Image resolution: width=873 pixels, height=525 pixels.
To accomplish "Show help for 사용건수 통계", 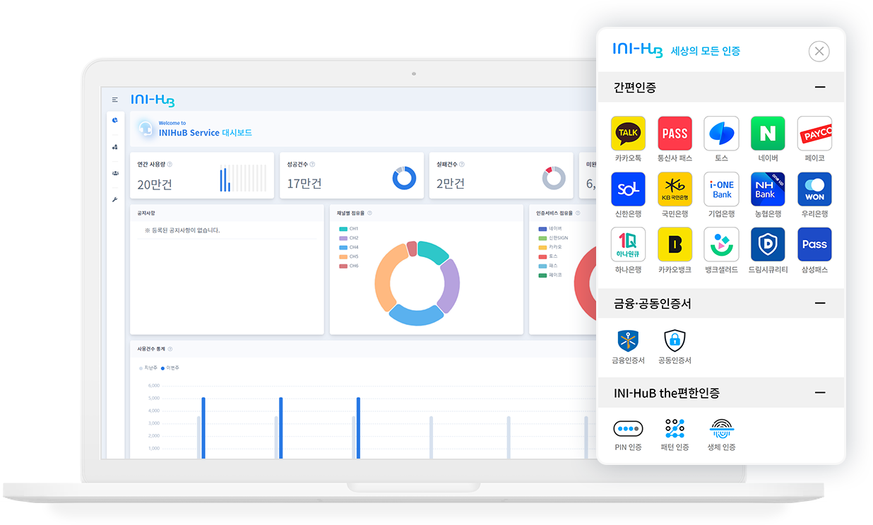I will [170, 349].
